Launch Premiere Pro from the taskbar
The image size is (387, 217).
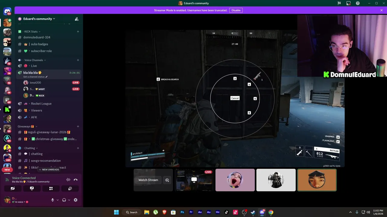pos(191,212)
